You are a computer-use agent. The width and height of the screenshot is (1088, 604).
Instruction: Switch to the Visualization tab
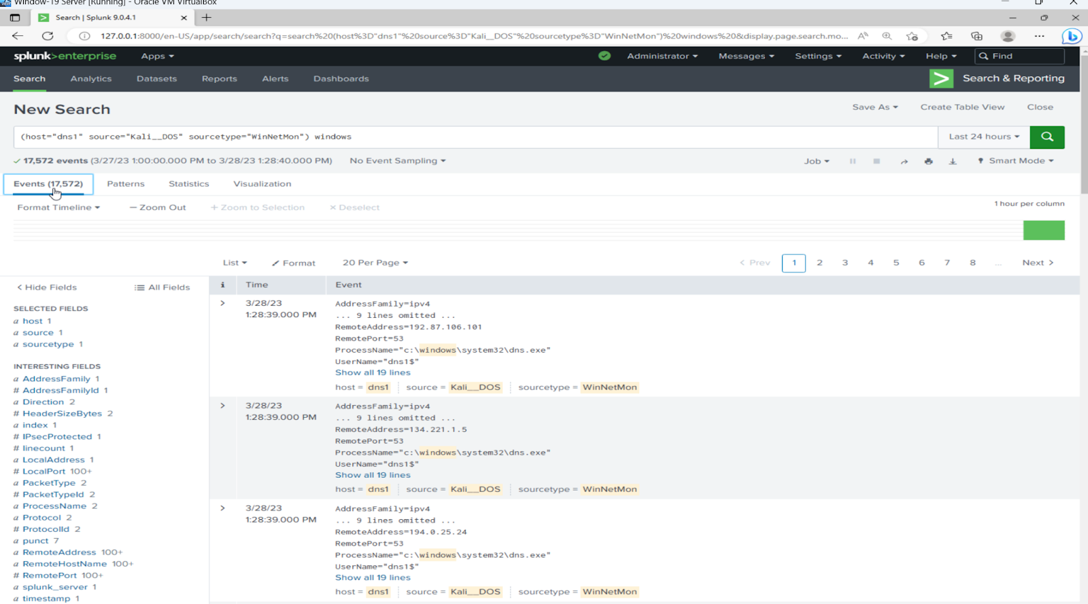[x=262, y=184]
